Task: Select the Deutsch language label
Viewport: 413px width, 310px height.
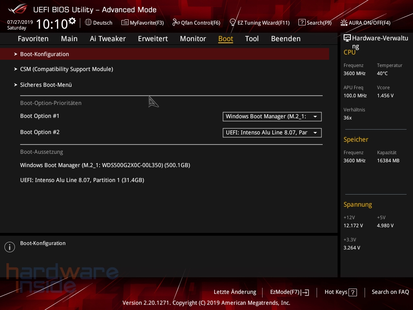Action: point(103,23)
